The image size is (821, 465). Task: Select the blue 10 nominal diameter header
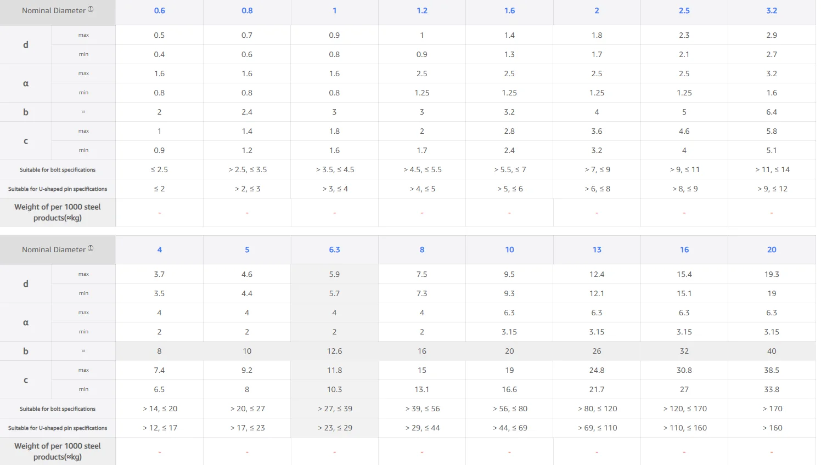click(509, 249)
